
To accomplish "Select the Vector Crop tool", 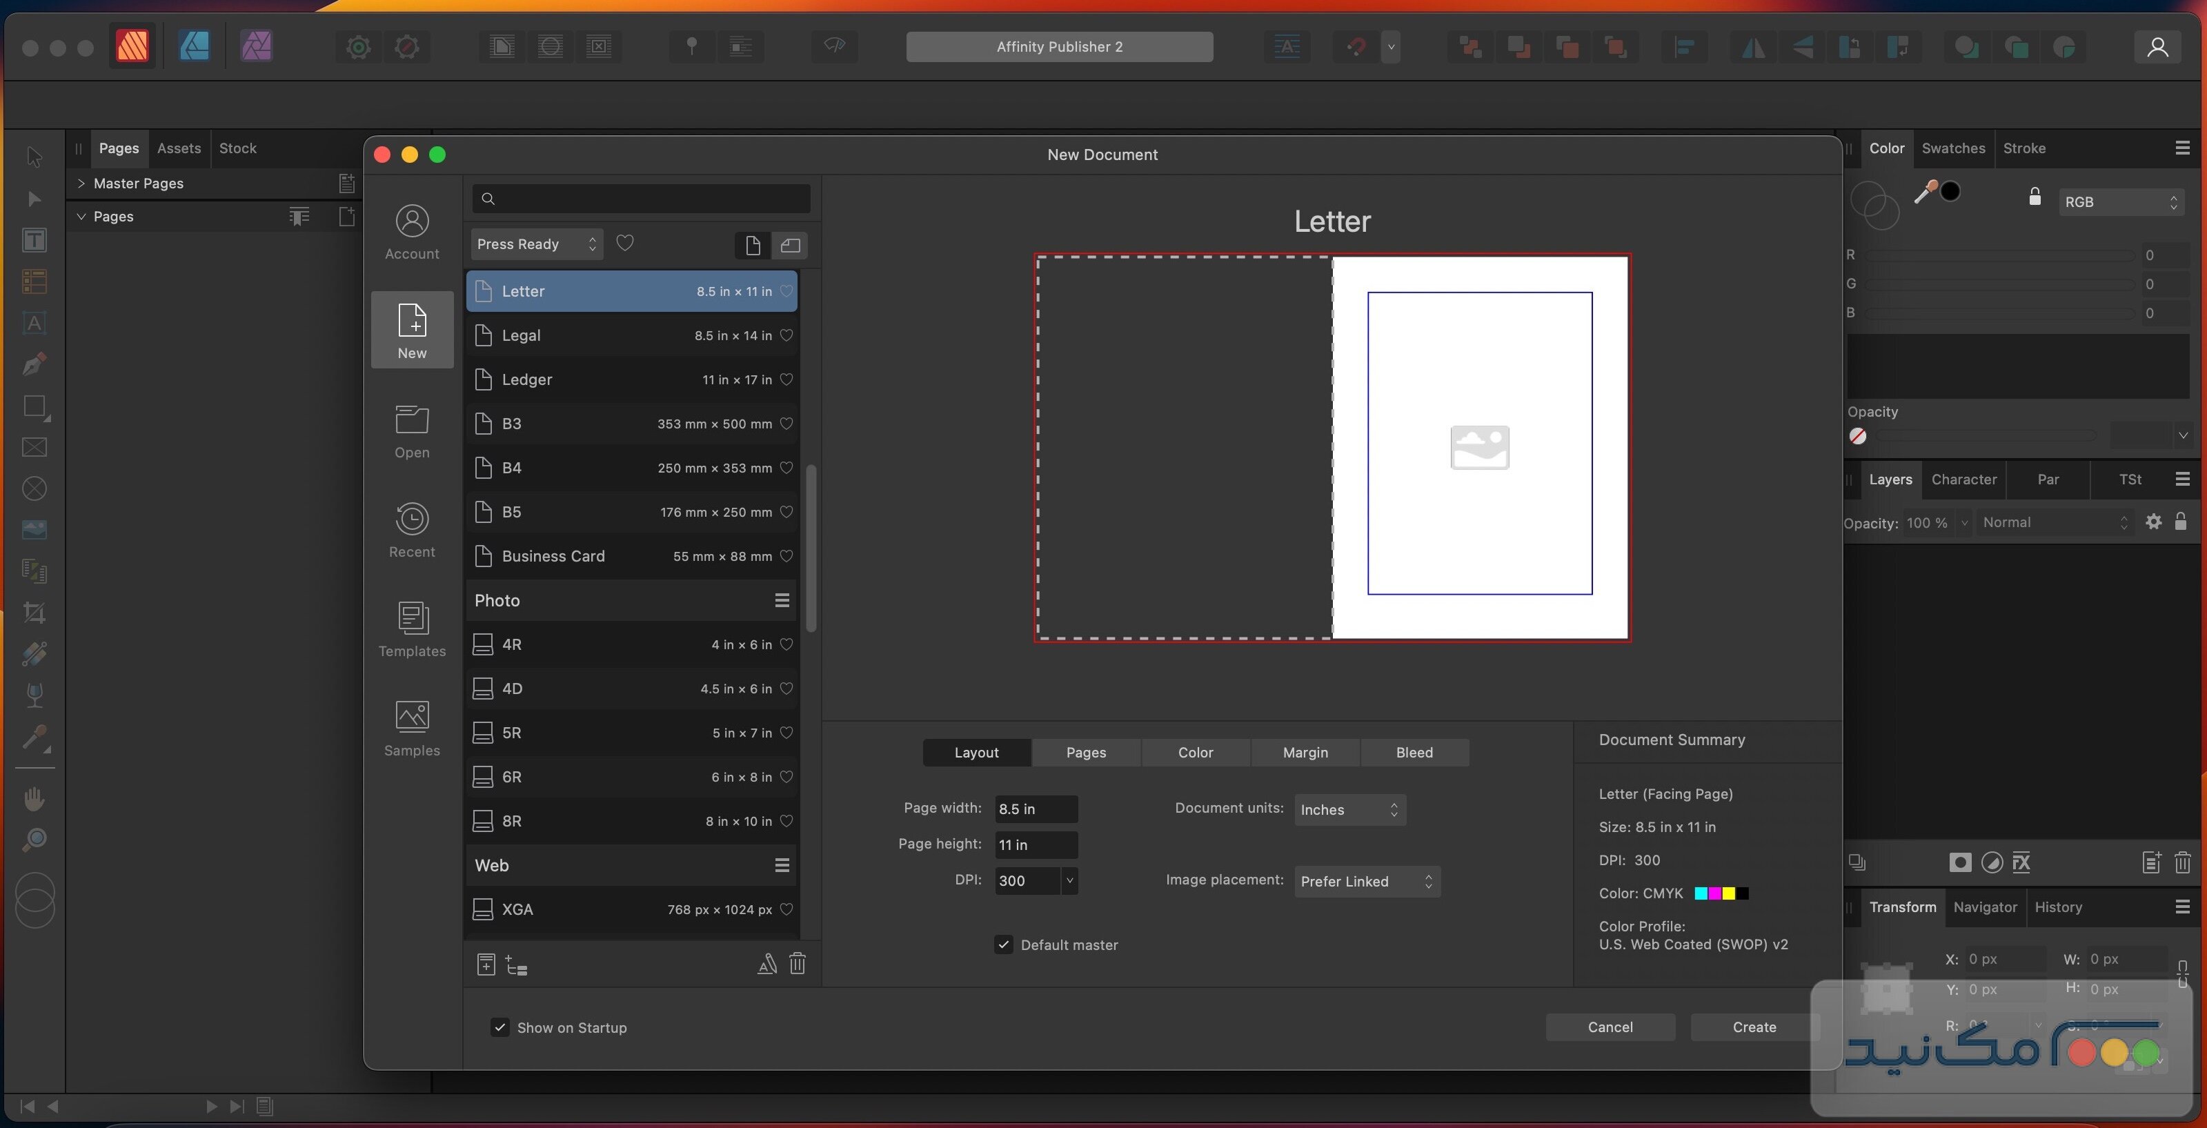I will (34, 613).
